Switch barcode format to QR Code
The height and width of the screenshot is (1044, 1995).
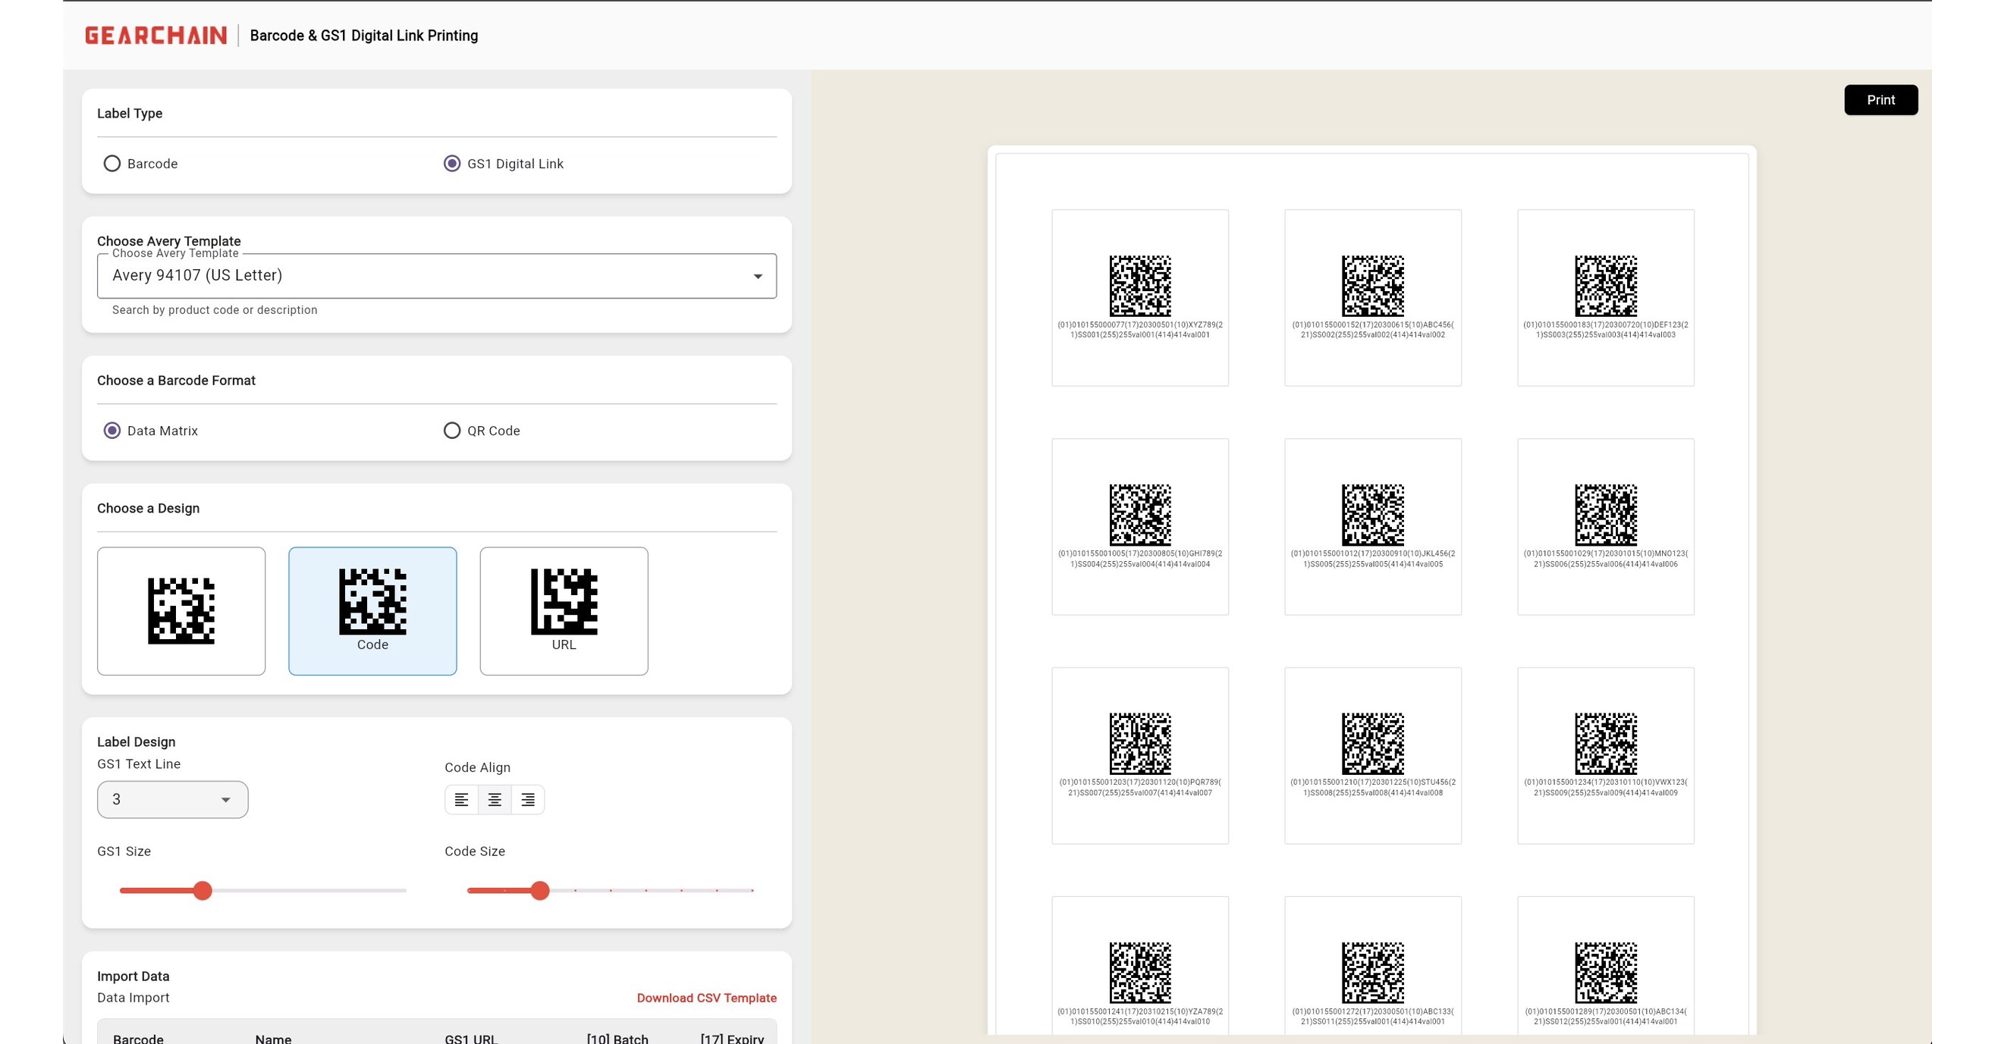[452, 431]
